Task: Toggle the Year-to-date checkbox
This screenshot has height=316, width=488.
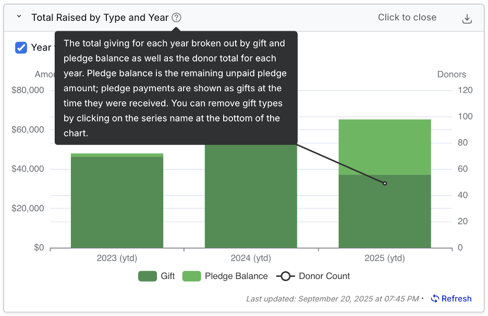Action: pyautogui.click(x=21, y=47)
